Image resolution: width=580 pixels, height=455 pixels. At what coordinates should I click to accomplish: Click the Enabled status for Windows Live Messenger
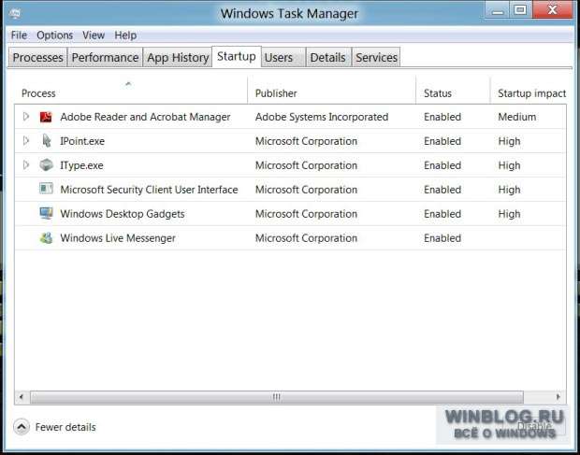point(442,238)
